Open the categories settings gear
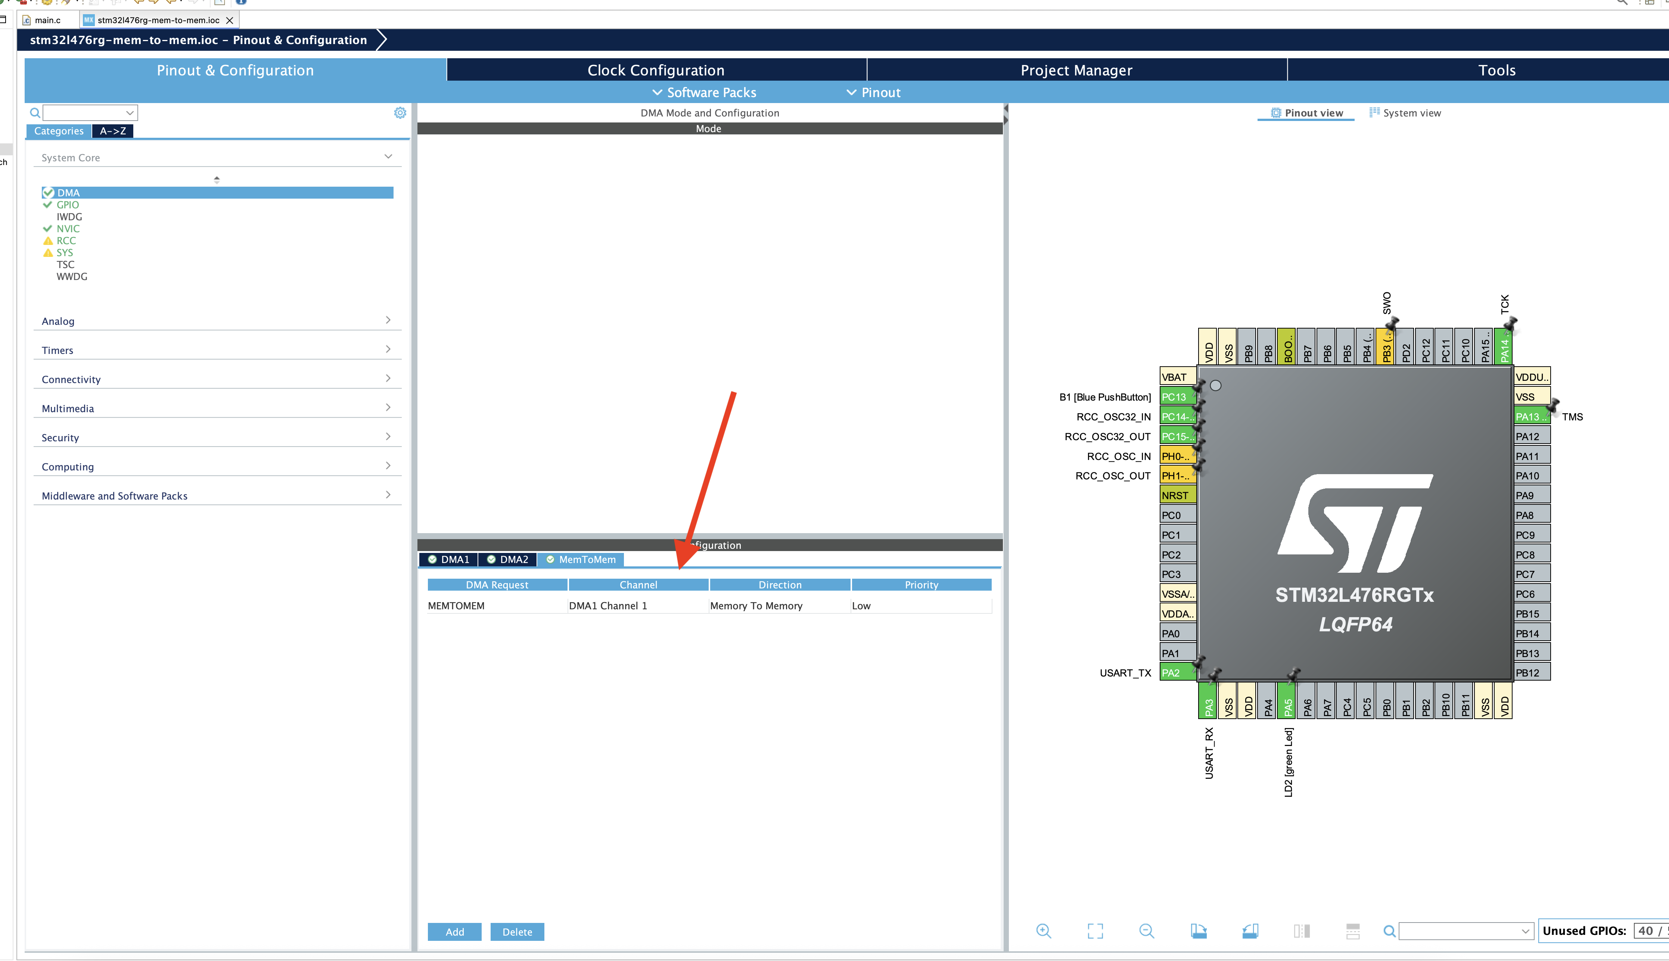Image resolution: width=1669 pixels, height=961 pixels. [400, 113]
